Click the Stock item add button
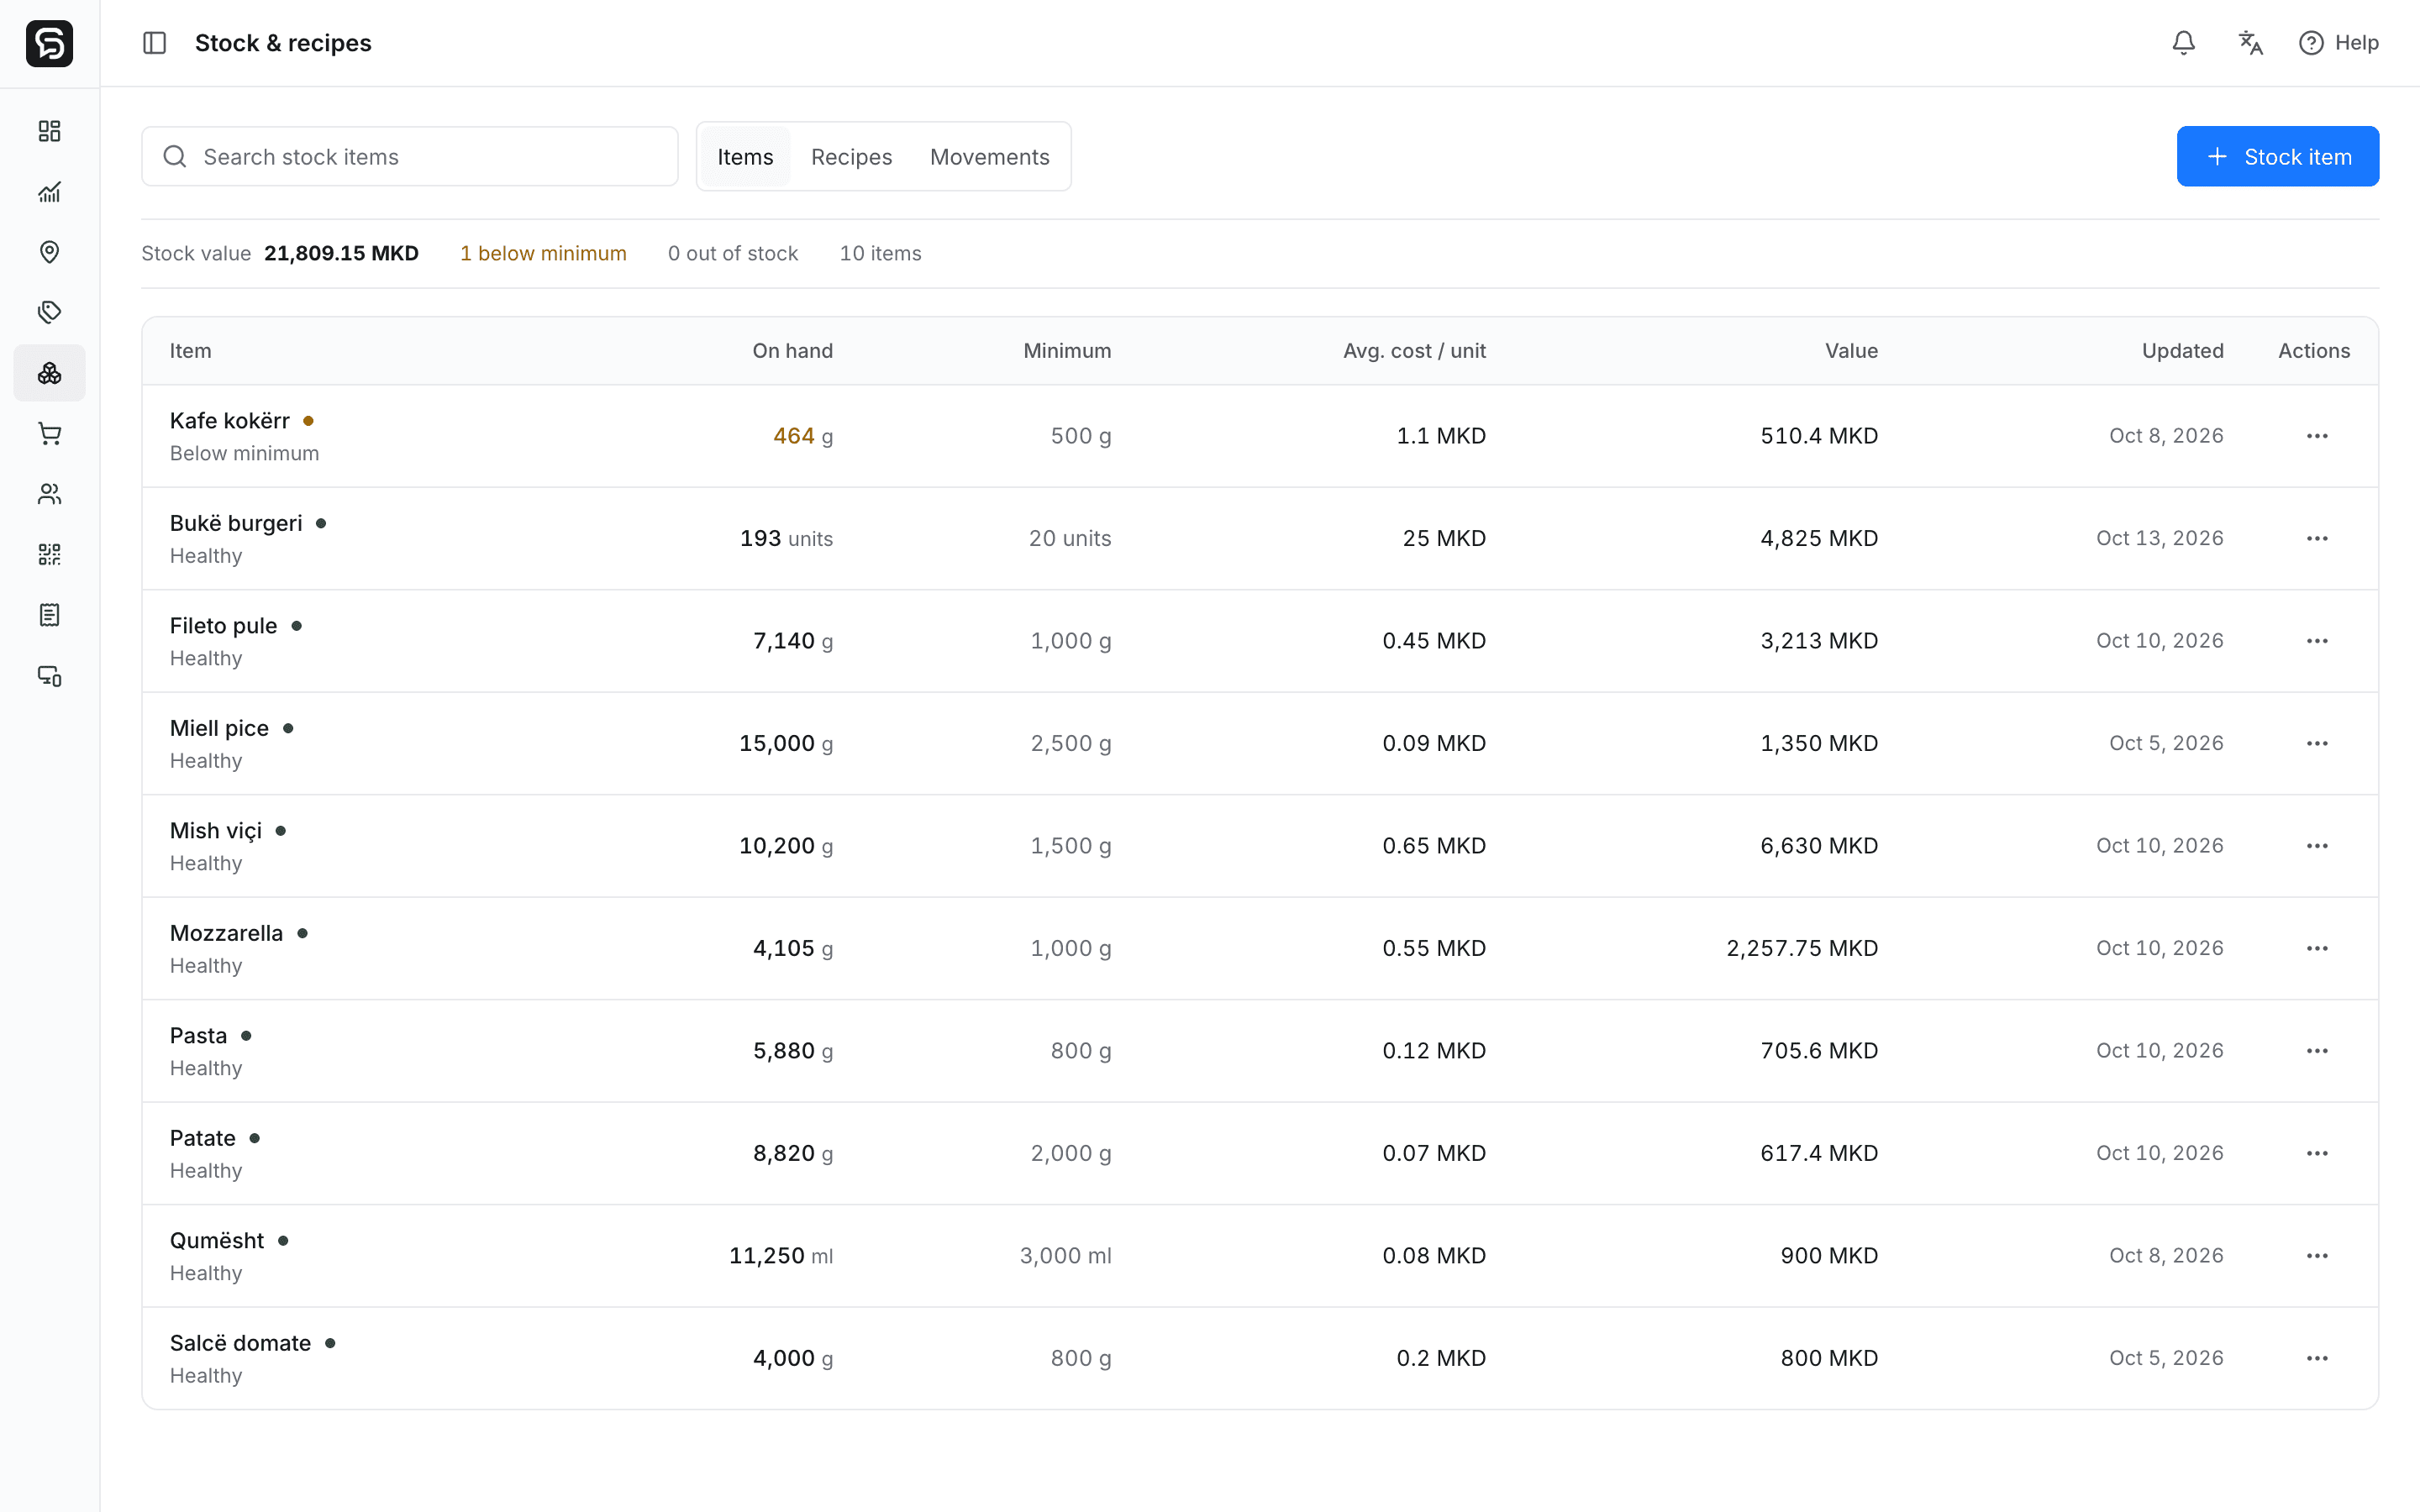 2278,156
